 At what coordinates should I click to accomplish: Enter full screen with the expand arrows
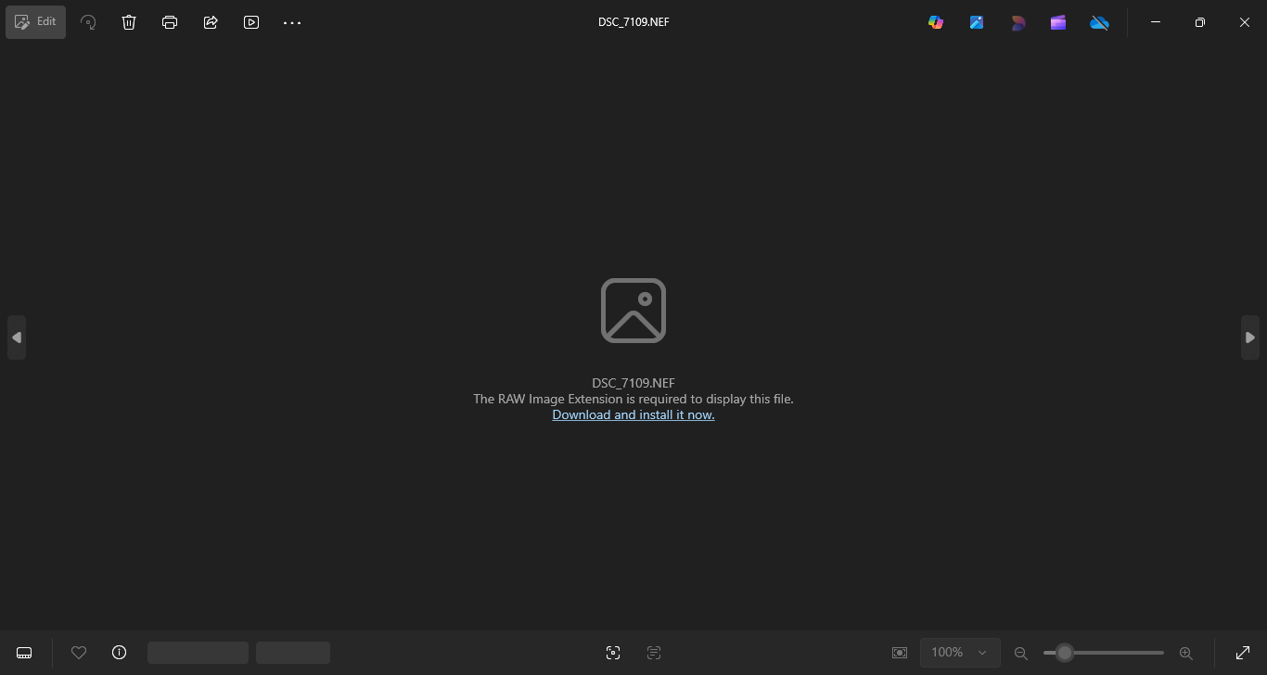coord(1243,653)
